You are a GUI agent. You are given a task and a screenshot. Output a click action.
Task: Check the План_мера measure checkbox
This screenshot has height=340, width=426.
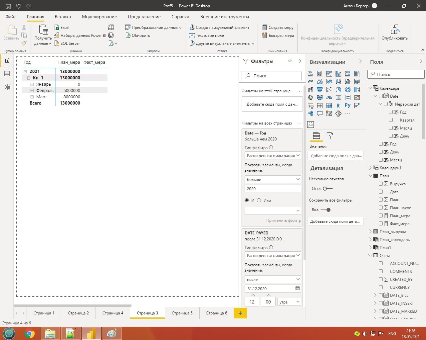click(381, 215)
